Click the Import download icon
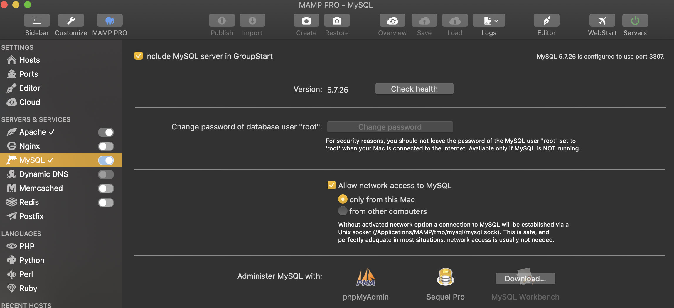 coord(252,20)
